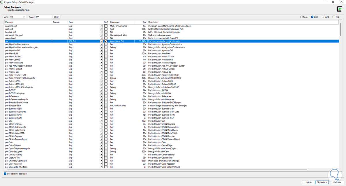Select the perl-Barcode-ZBar row
Viewport: 346px width, 186px height.
(x=172, y=106)
